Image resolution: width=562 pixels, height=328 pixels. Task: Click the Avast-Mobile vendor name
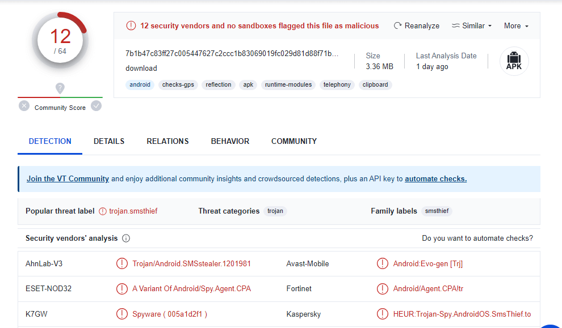pyautogui.click(x=308, y=263)
